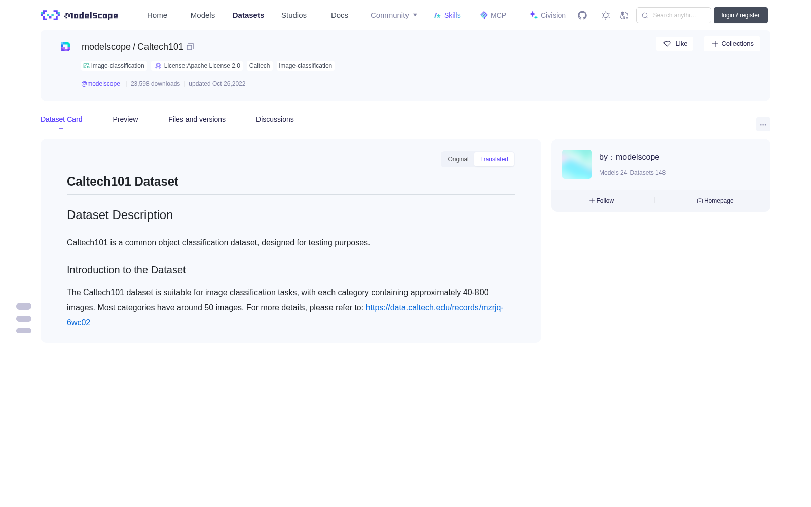Viewport: 811px width, 507px height.
Task: Click the search anything input field
Action: click(x=674, y=15)
